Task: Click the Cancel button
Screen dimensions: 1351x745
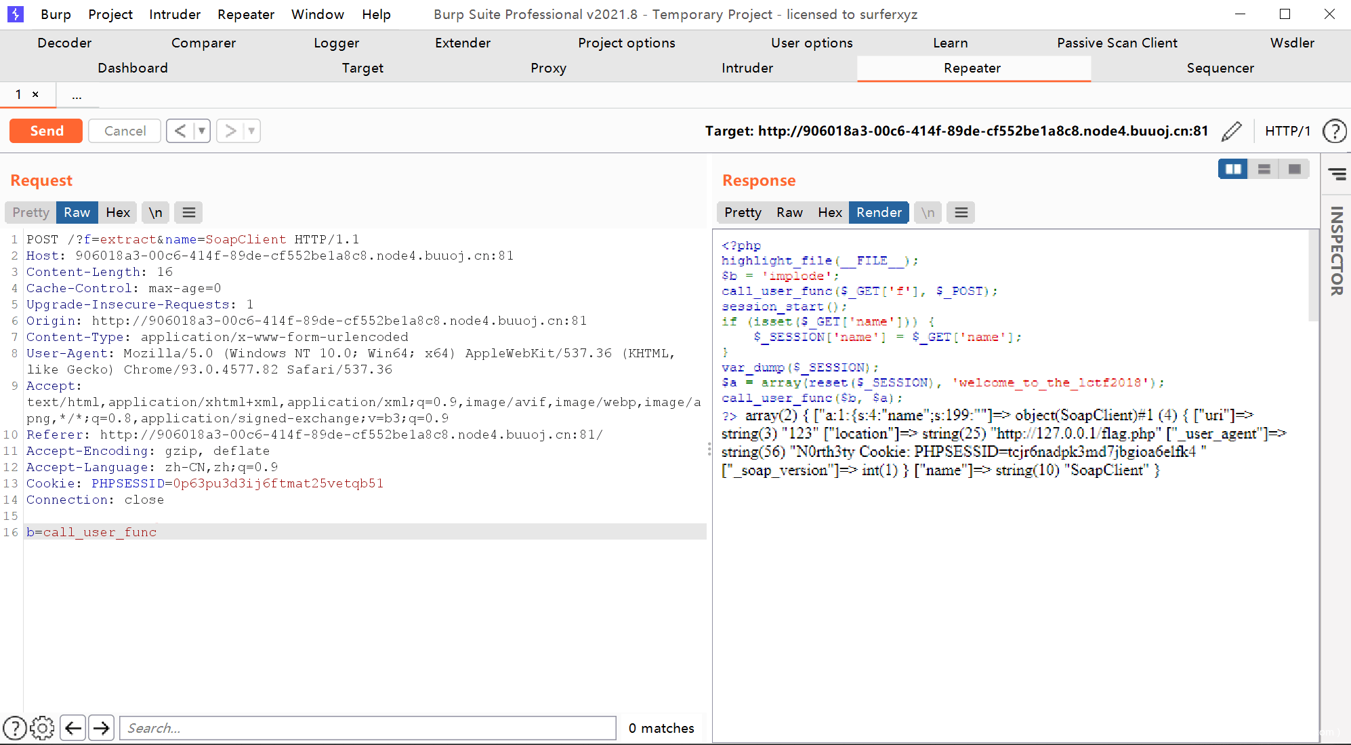Action: [125, 131]
